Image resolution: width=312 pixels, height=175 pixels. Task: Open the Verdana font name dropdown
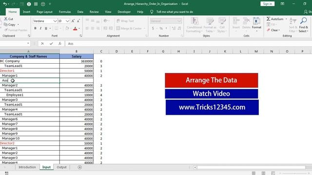(x=55, y=21)
